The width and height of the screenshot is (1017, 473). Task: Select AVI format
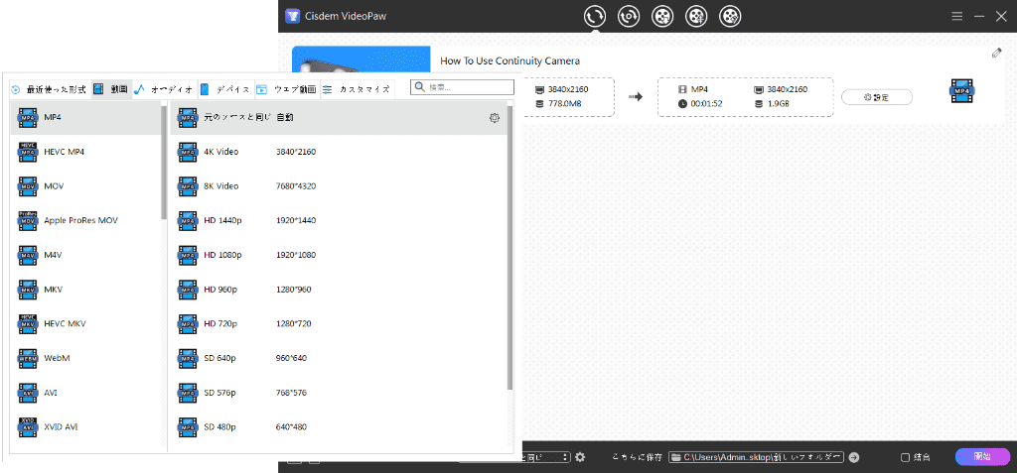(x=85, y=393)
